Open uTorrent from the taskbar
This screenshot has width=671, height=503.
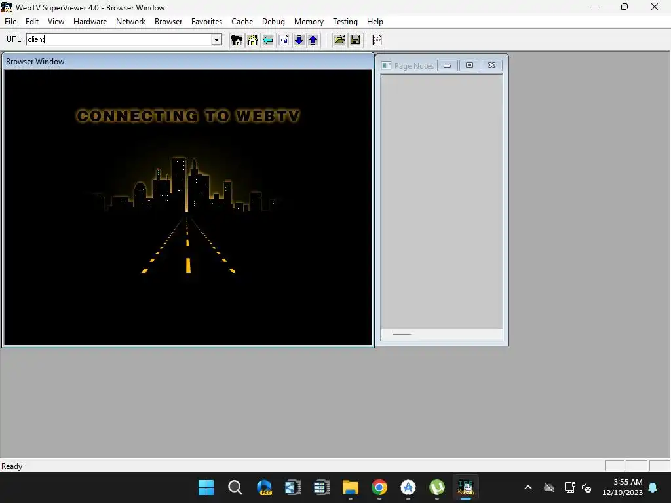[437, 487]
